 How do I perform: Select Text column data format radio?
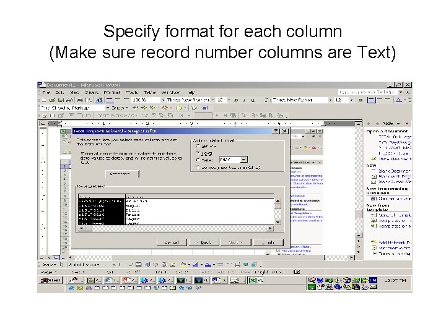point(198,153)
